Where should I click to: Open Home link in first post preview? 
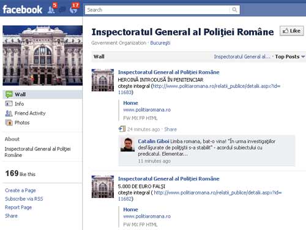coord(130,103)
